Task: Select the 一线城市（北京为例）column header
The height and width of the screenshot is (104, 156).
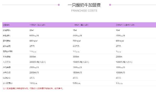Action: (37, 25)
